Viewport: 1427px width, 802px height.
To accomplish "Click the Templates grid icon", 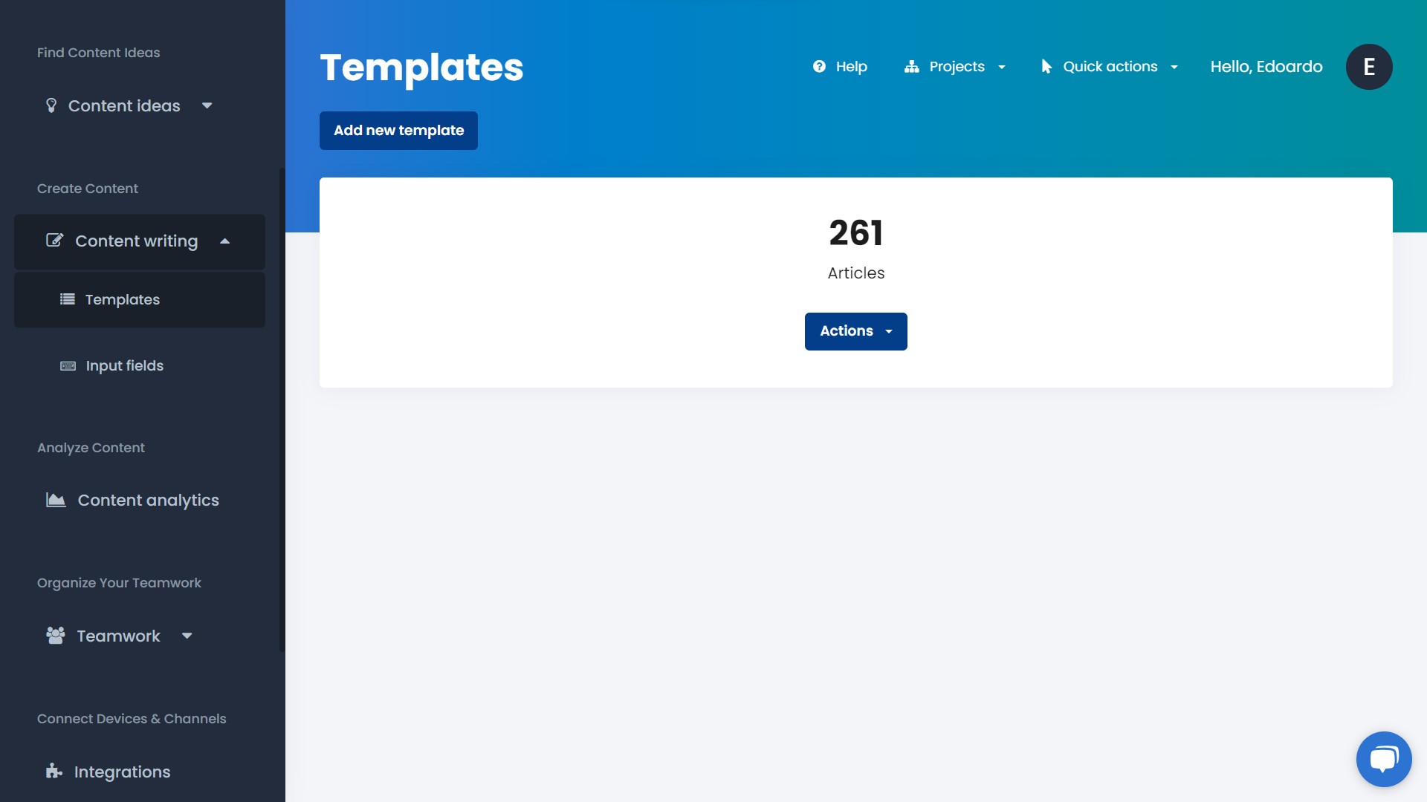I will 67,299.
